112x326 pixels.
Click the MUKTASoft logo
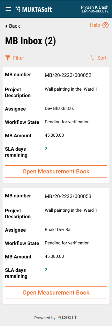(34, 9)
